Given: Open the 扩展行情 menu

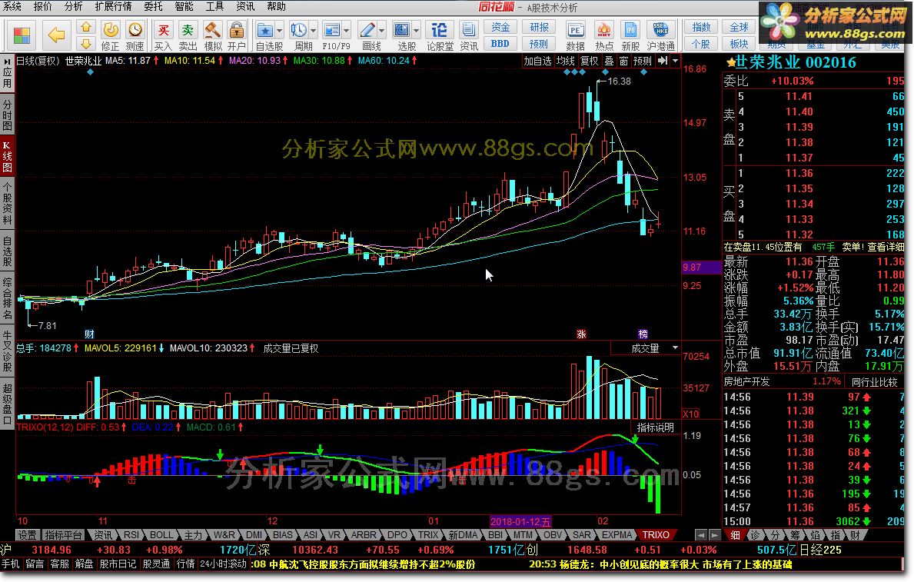Looking at the screenshot, I should pos(113,6).
